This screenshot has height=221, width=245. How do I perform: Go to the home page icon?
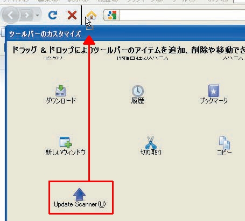click(x=92, y=15)
